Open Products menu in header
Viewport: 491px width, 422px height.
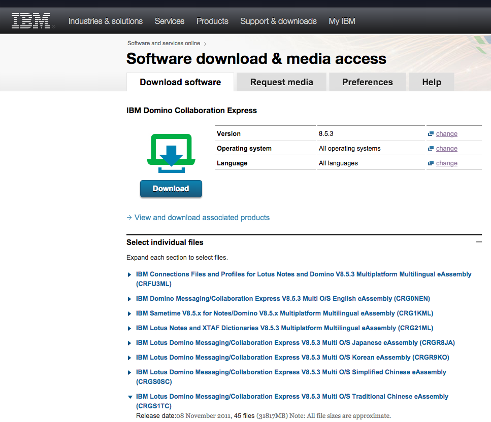coord(212,21)
